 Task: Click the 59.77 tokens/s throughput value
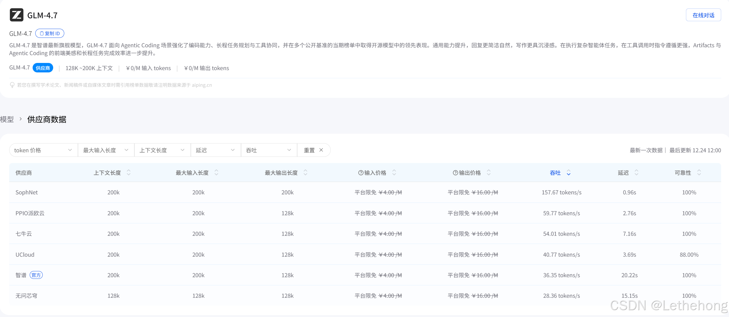click(561, 213)
